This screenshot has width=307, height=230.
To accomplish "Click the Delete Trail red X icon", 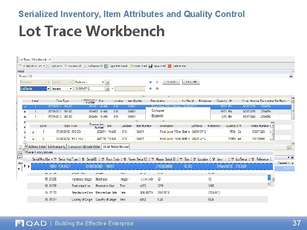I will pos(170,66).
